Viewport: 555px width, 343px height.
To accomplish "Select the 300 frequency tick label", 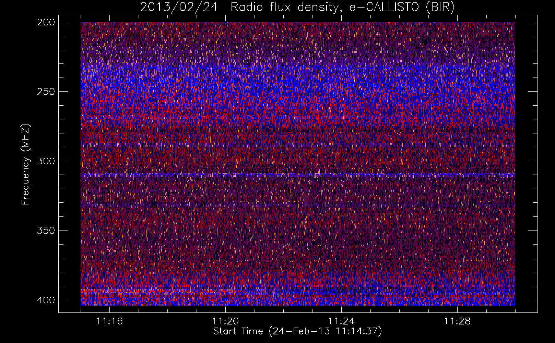I will 46,161.
